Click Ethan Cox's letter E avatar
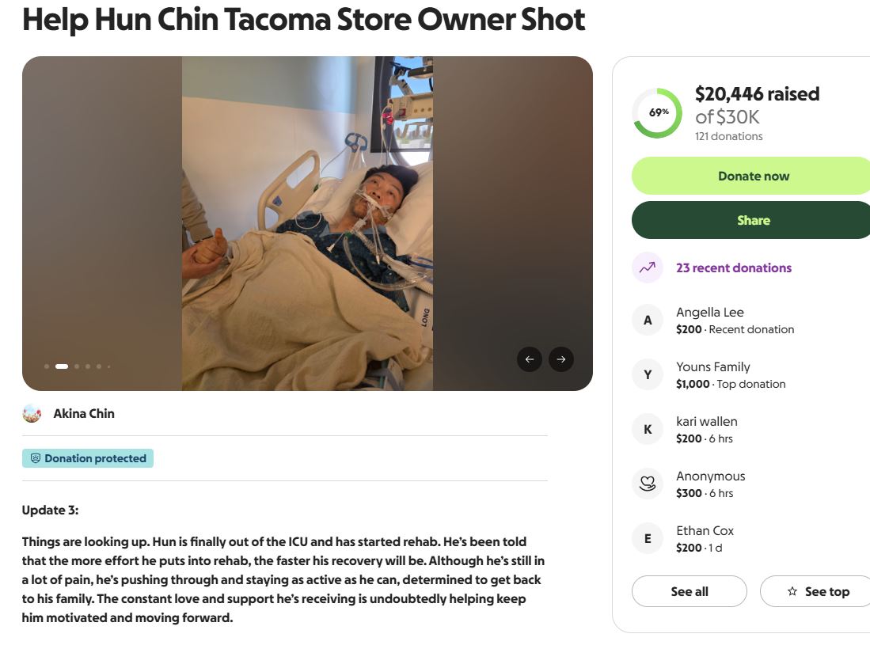 (x=648, y=538)
